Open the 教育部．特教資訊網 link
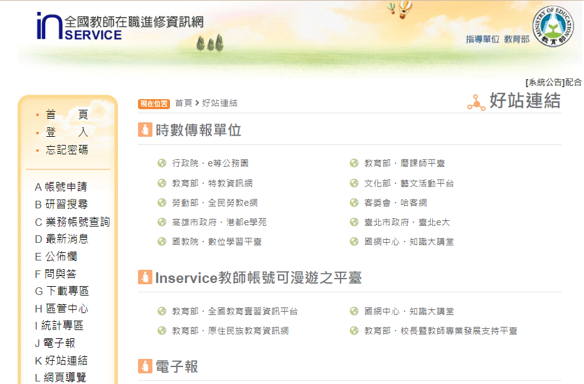Image resolution: width=584 pixels, height=384 pixels. coord(212,183)
